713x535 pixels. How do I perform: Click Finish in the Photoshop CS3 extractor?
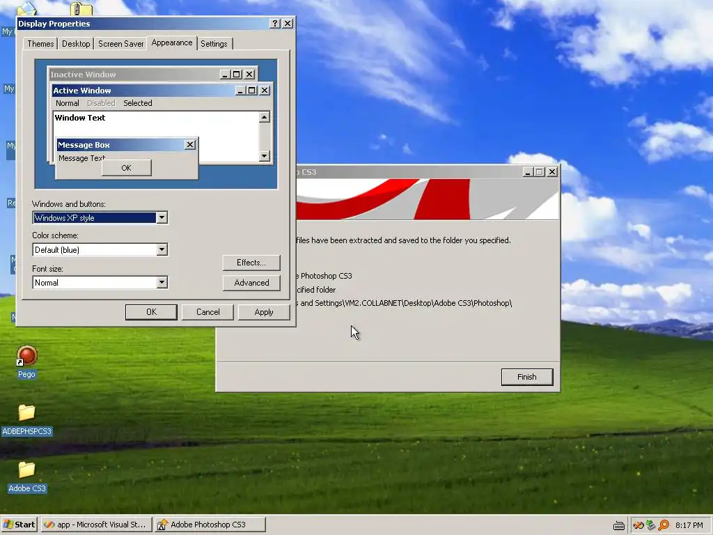[x=527, y=377]
